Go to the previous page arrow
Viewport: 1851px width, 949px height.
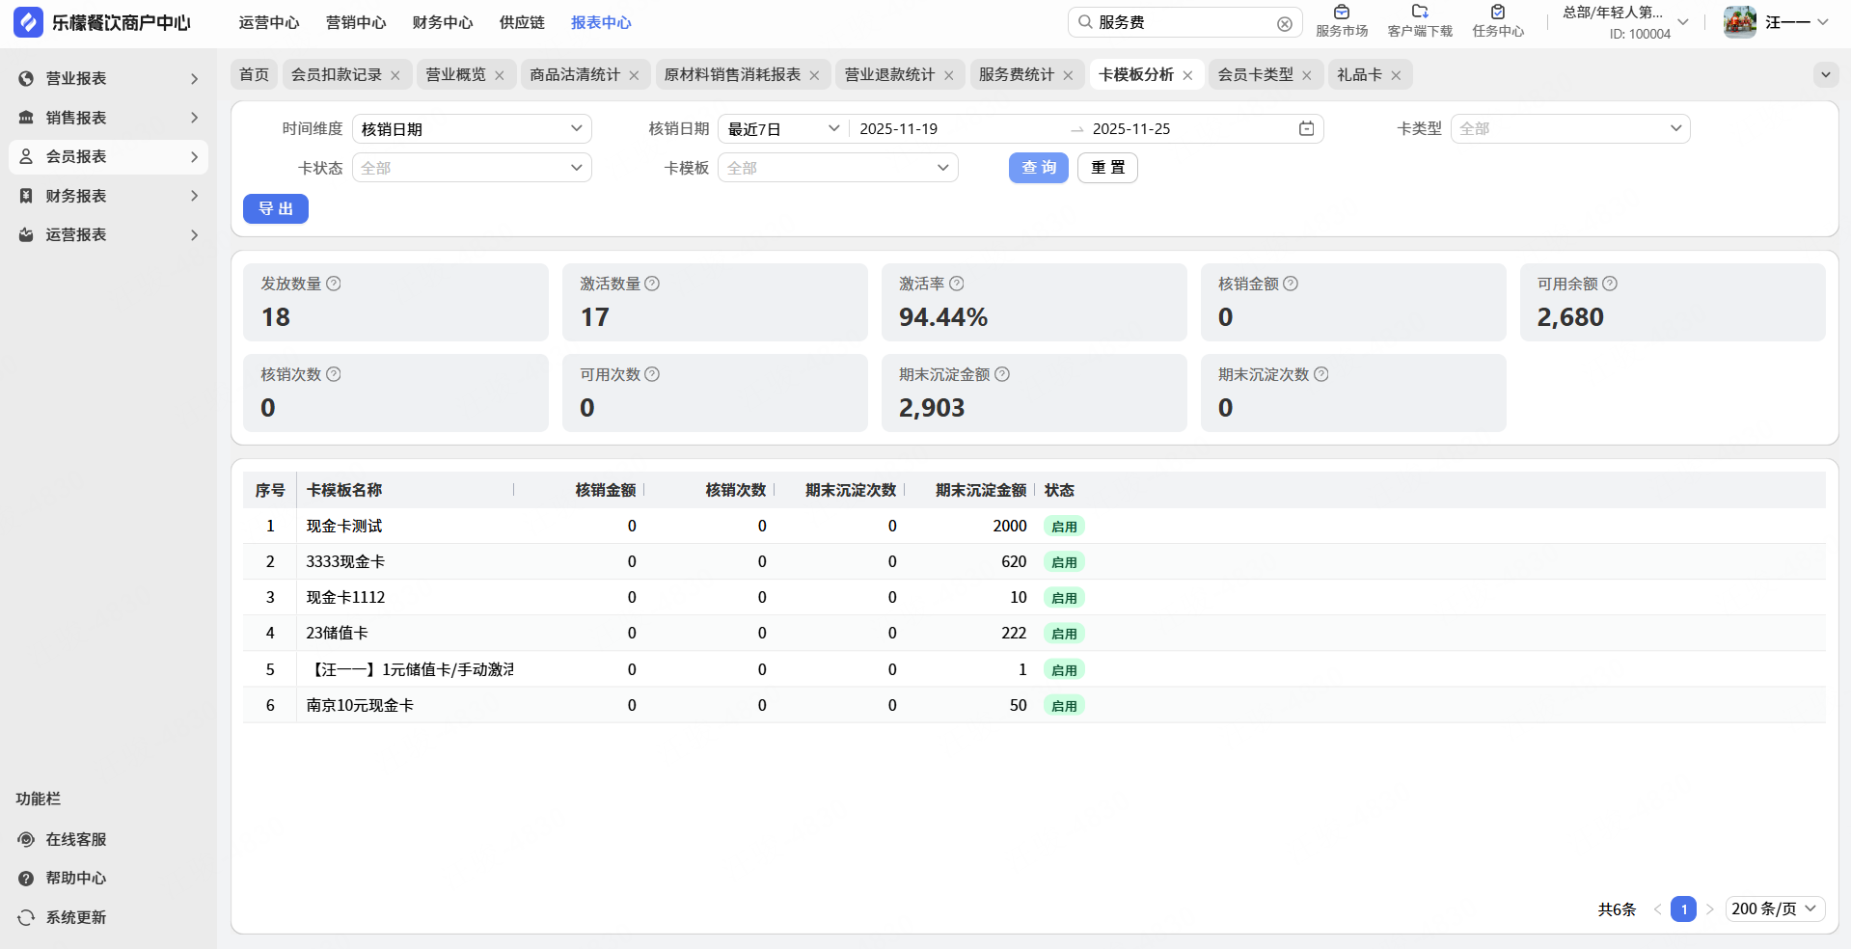coord(1657,908)
